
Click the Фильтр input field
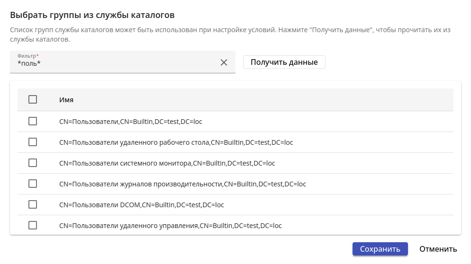pyautogui.click(x=114, y=63)
